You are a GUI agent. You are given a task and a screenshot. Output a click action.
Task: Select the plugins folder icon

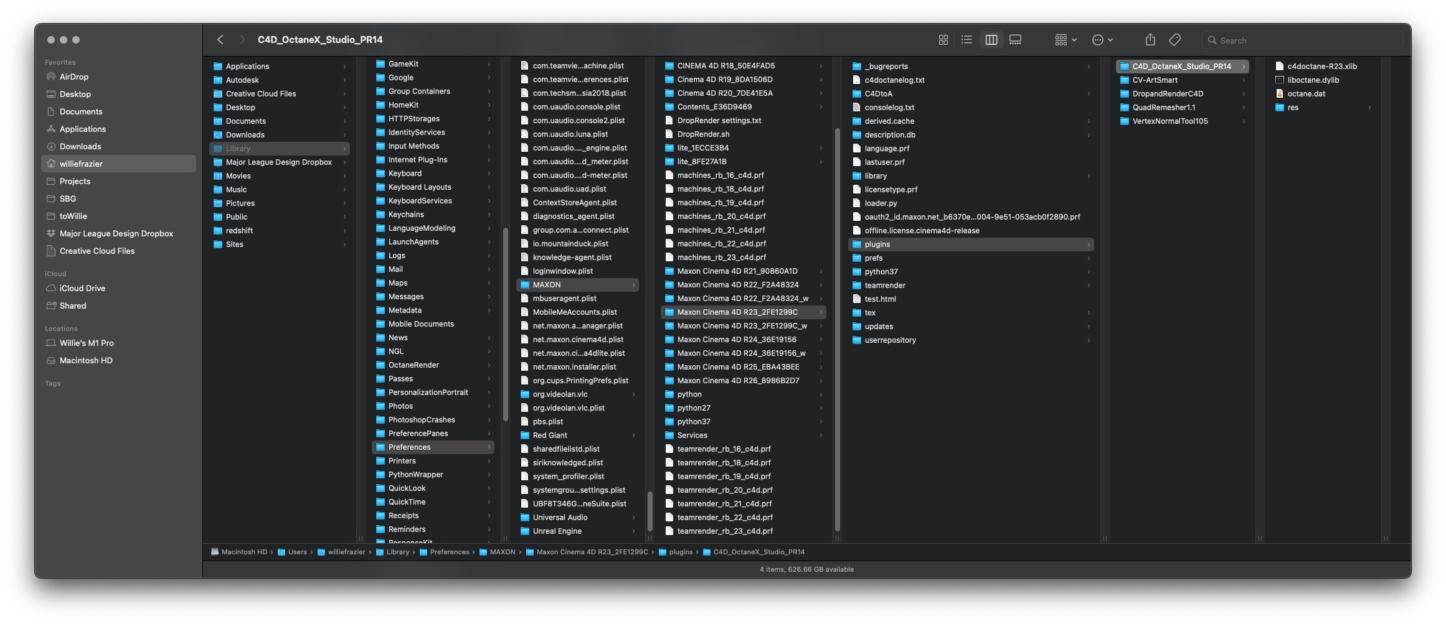click(857, 244)
